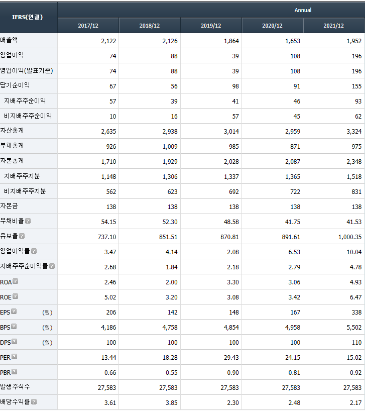
Task: Select the 2021/12 EPS value 338
Action: 356,313
